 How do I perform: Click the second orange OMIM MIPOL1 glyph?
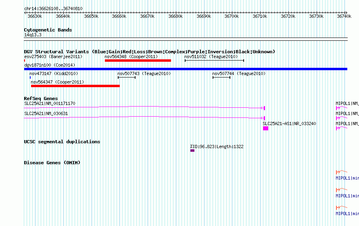click(x=342, y=190)
